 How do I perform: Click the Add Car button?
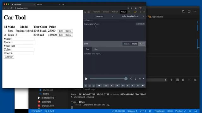click(x=9, y=57)
